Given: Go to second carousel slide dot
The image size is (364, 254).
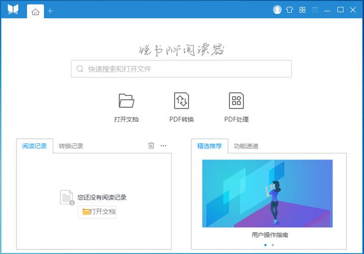Looking at the screenshot, I should click(x=273, y=245).
